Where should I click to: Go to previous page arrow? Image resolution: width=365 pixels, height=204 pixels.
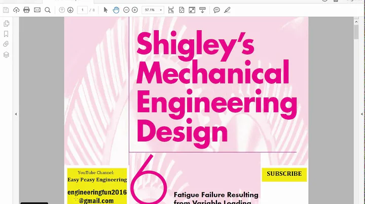62,10
